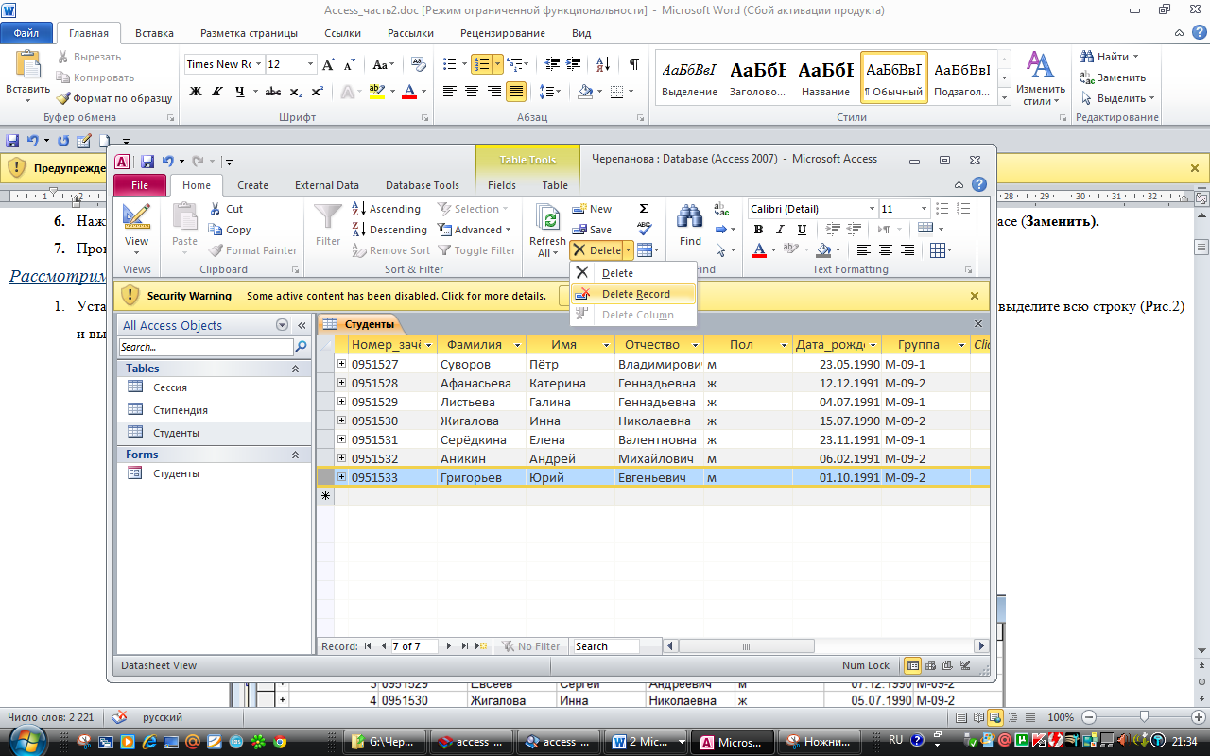
Task: Sort Ascending in Sort & Filter group
Action: tap(387, 209)
